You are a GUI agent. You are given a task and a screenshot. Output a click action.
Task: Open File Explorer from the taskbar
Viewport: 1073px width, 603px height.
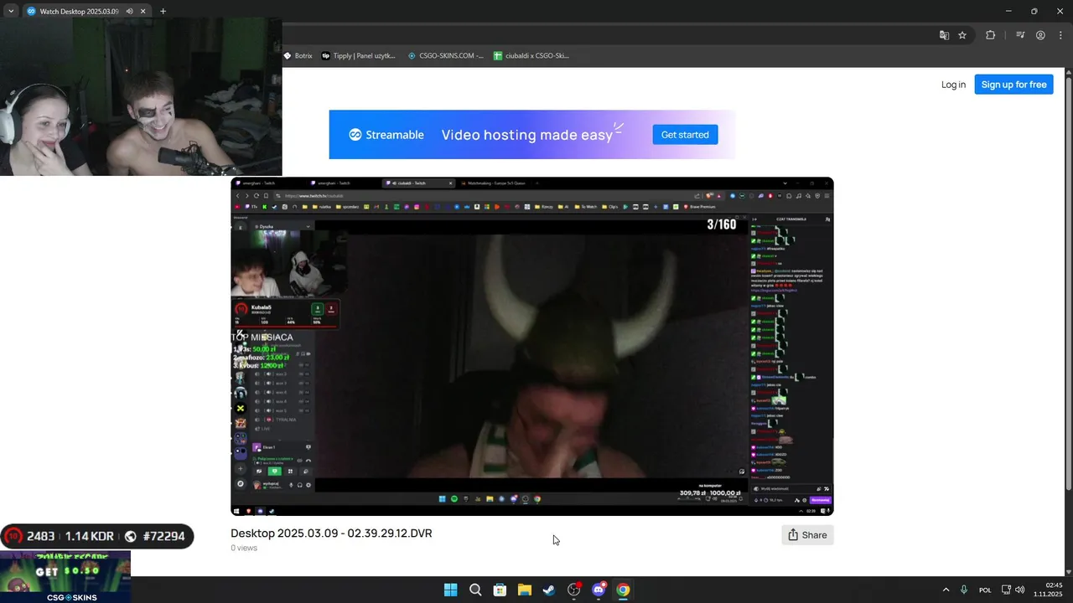(x=524, y=590)
